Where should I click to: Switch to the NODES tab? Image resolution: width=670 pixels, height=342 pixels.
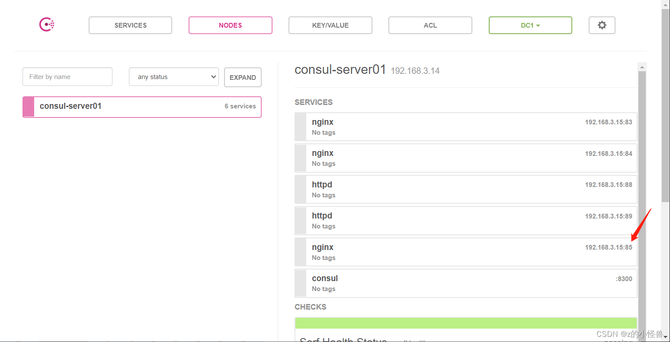point(230,25)
